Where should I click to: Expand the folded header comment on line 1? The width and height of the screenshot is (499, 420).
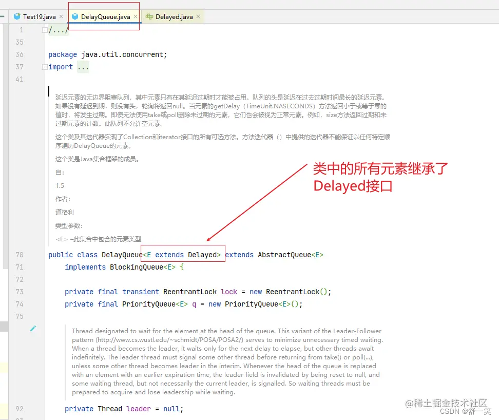click(45, 30)
